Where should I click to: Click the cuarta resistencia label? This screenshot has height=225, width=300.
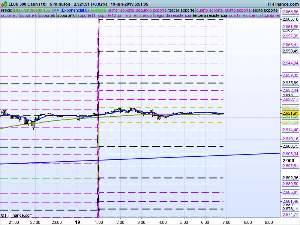coord(245,16)
